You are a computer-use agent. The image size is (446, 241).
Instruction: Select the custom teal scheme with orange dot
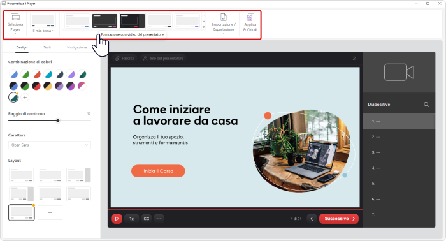pos(13,98)
